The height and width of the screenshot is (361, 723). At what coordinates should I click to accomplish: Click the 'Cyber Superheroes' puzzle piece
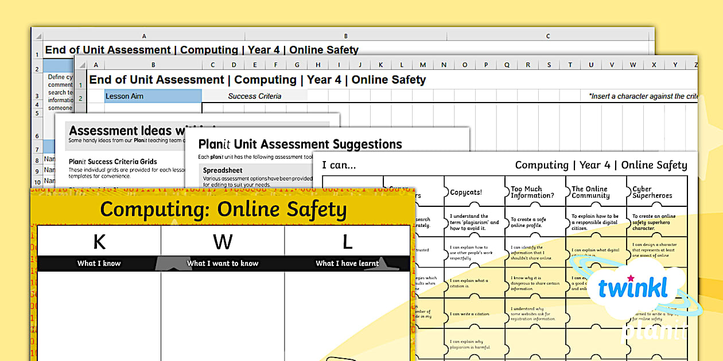tap(655, 192)
